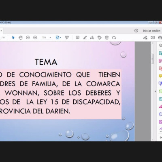This screenshot has width=162, height=162.
Task: Open the zoom percentage dropdown arrow
Action: pos(50,38)
